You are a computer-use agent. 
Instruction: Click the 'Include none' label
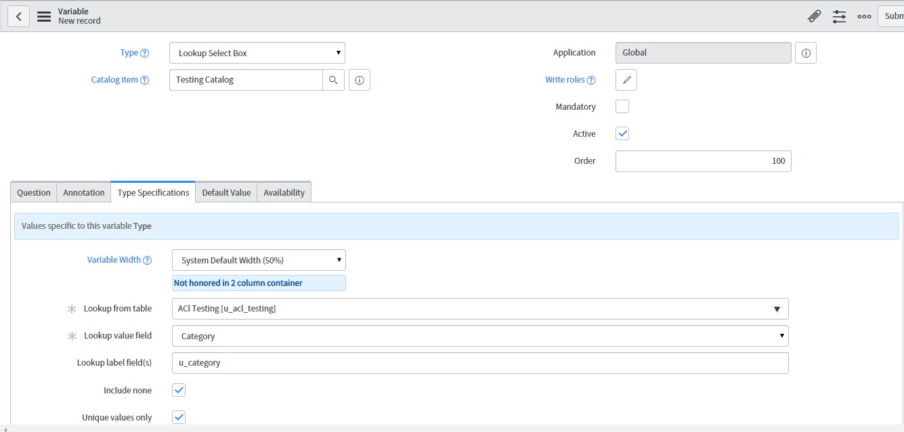pyautogui.click(x=127, y=391)
